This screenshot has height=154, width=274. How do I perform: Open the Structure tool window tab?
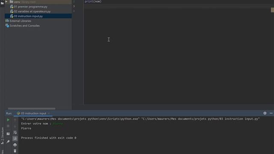[x=2, y=136]
